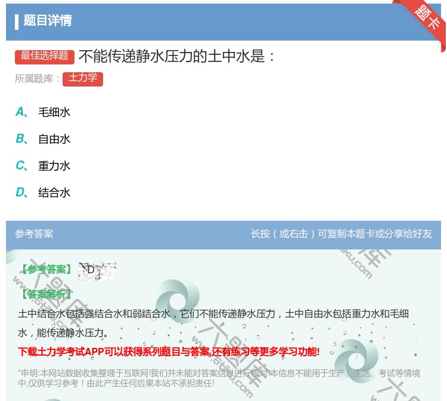This screenshot has width=447, height=401.
Task: Click the 【参考答案】 label
Action: (x=46, y=269)
